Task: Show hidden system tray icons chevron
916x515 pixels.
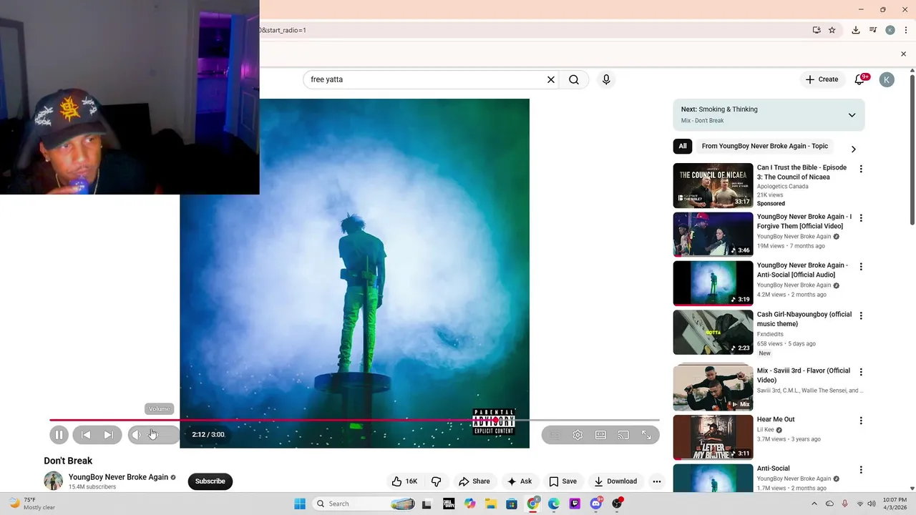Action: pyautogui.click(x=814, y=504)
